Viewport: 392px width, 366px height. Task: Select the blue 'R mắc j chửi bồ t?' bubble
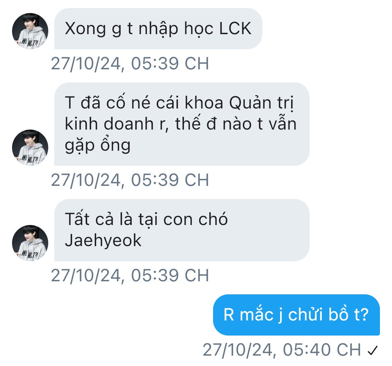tap(296, 315)
